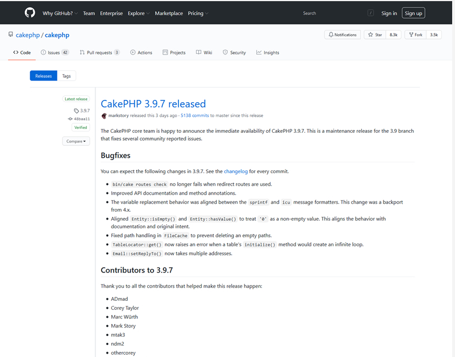Switch to the Code tab

point(22,52)
